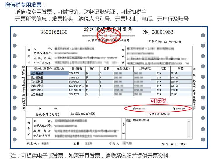The height and width of the screenshot is (168, 219).
Task: Click invoice number 08801963
Action: (x=162, y=32)
